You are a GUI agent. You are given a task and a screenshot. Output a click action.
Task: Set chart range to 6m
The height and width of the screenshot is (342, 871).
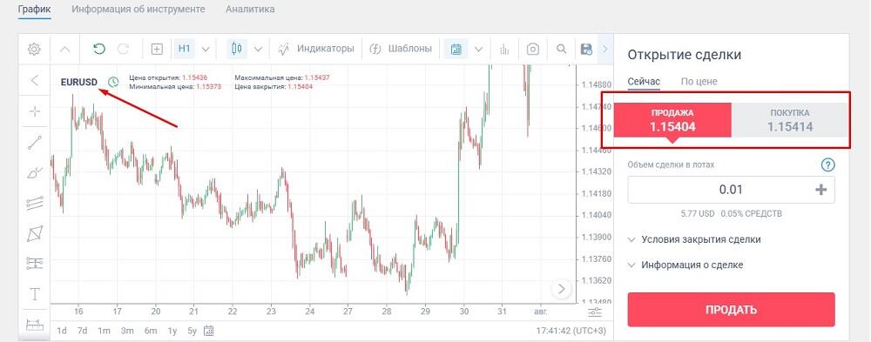(151, 331)
